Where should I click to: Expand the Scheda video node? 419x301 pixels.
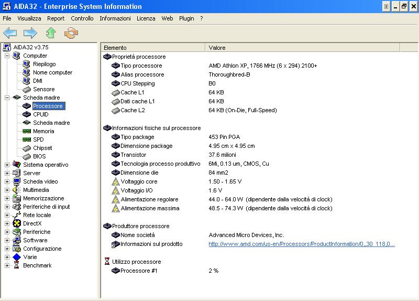7,181
